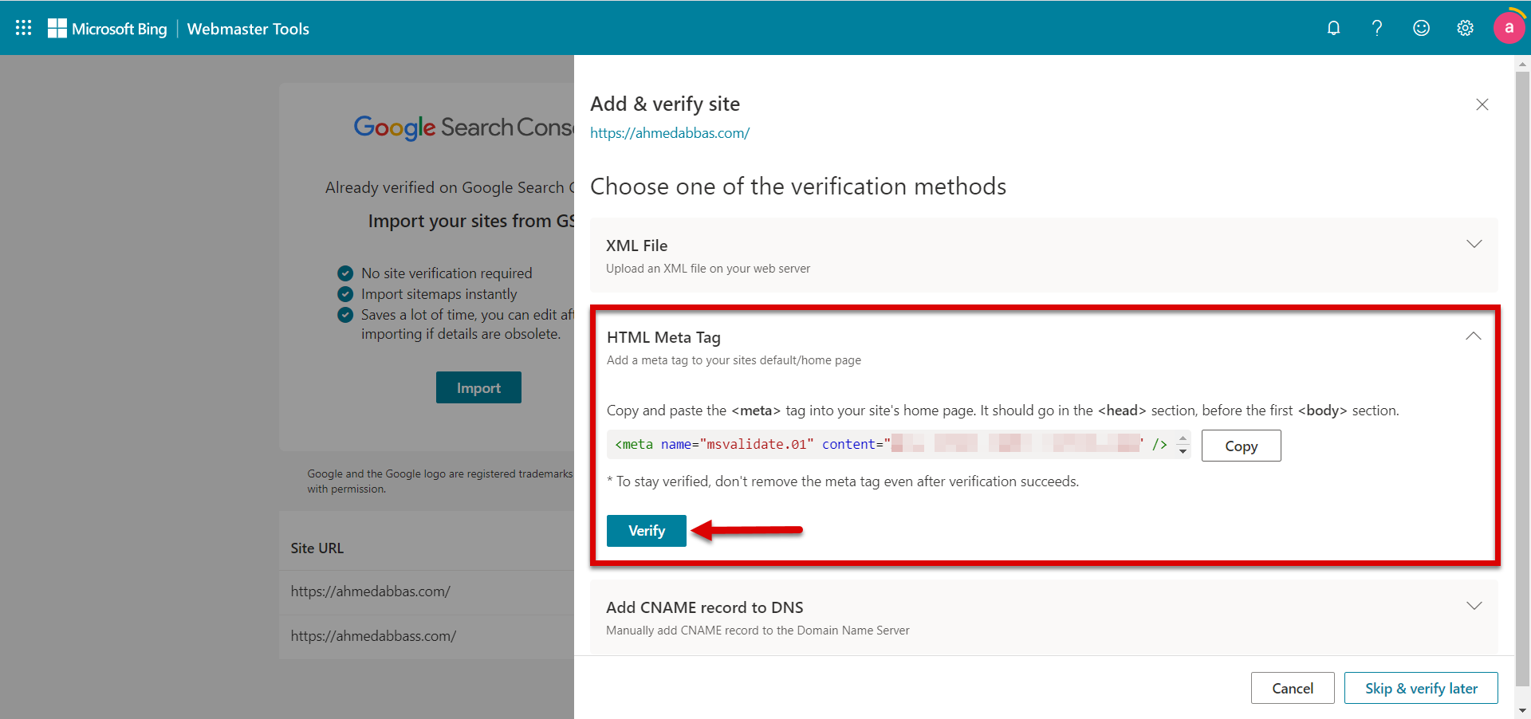Screen dimensions: 1531x719
Task: Close the Add & verify site panel
Action: point(1482,104)
